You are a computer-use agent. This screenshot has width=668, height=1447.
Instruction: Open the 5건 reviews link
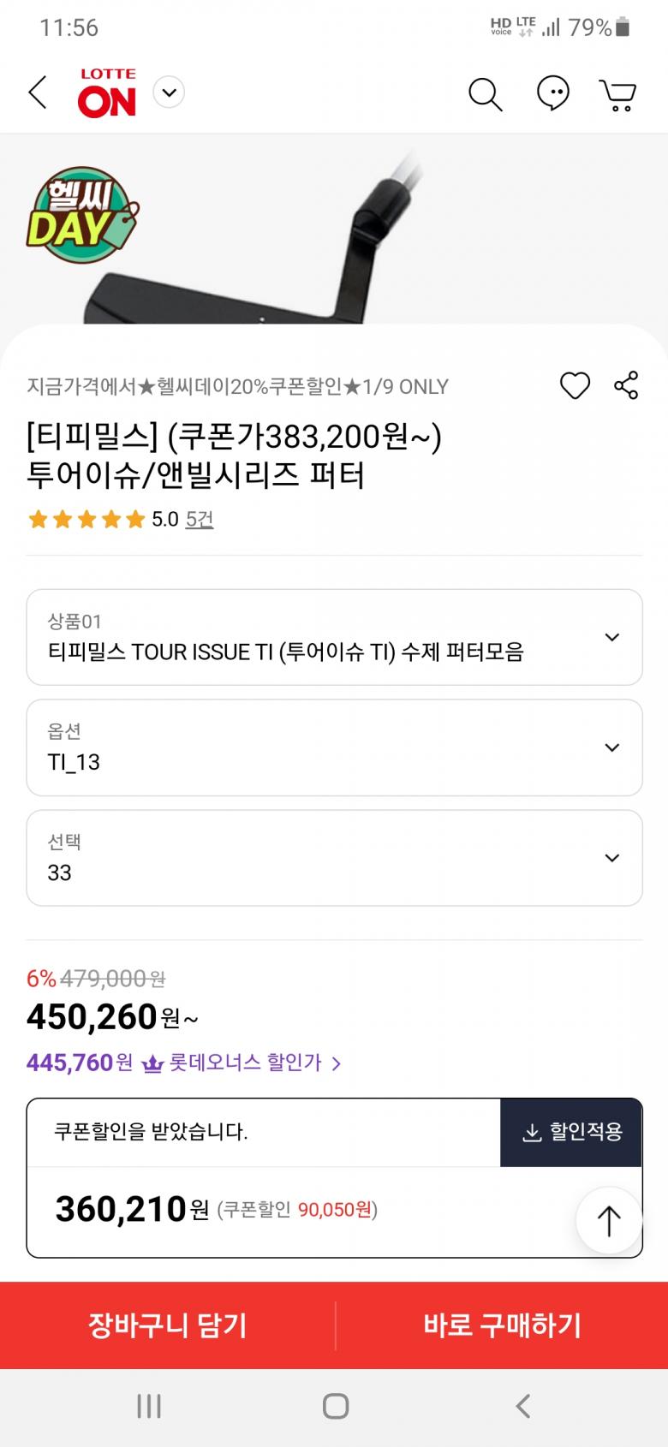pos(200,519)
